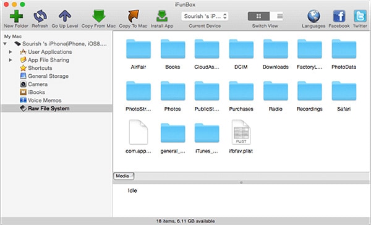Click the New Folder green plus icon
This screenshot has width=371, height=225.
coord(16,16)
